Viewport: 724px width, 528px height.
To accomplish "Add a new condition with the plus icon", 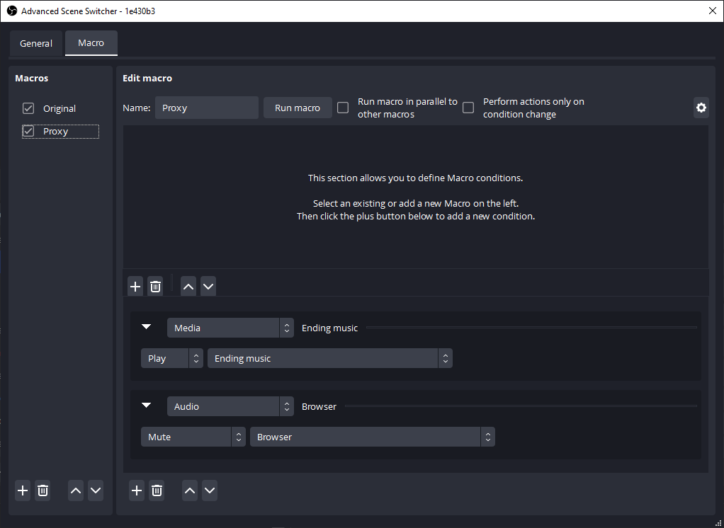I will click(x=135, y=286).
